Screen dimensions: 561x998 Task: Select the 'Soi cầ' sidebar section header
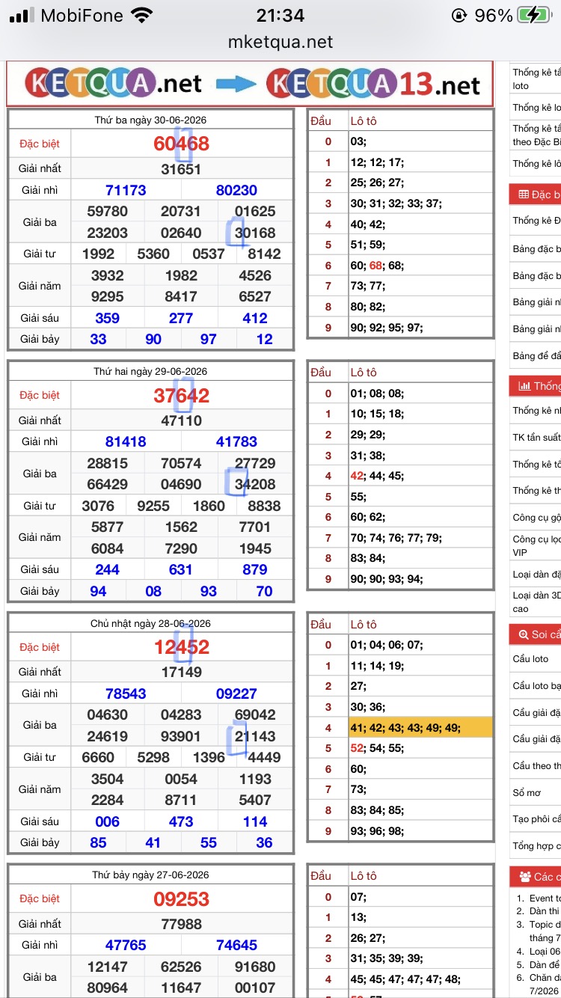tap(535, 634)
